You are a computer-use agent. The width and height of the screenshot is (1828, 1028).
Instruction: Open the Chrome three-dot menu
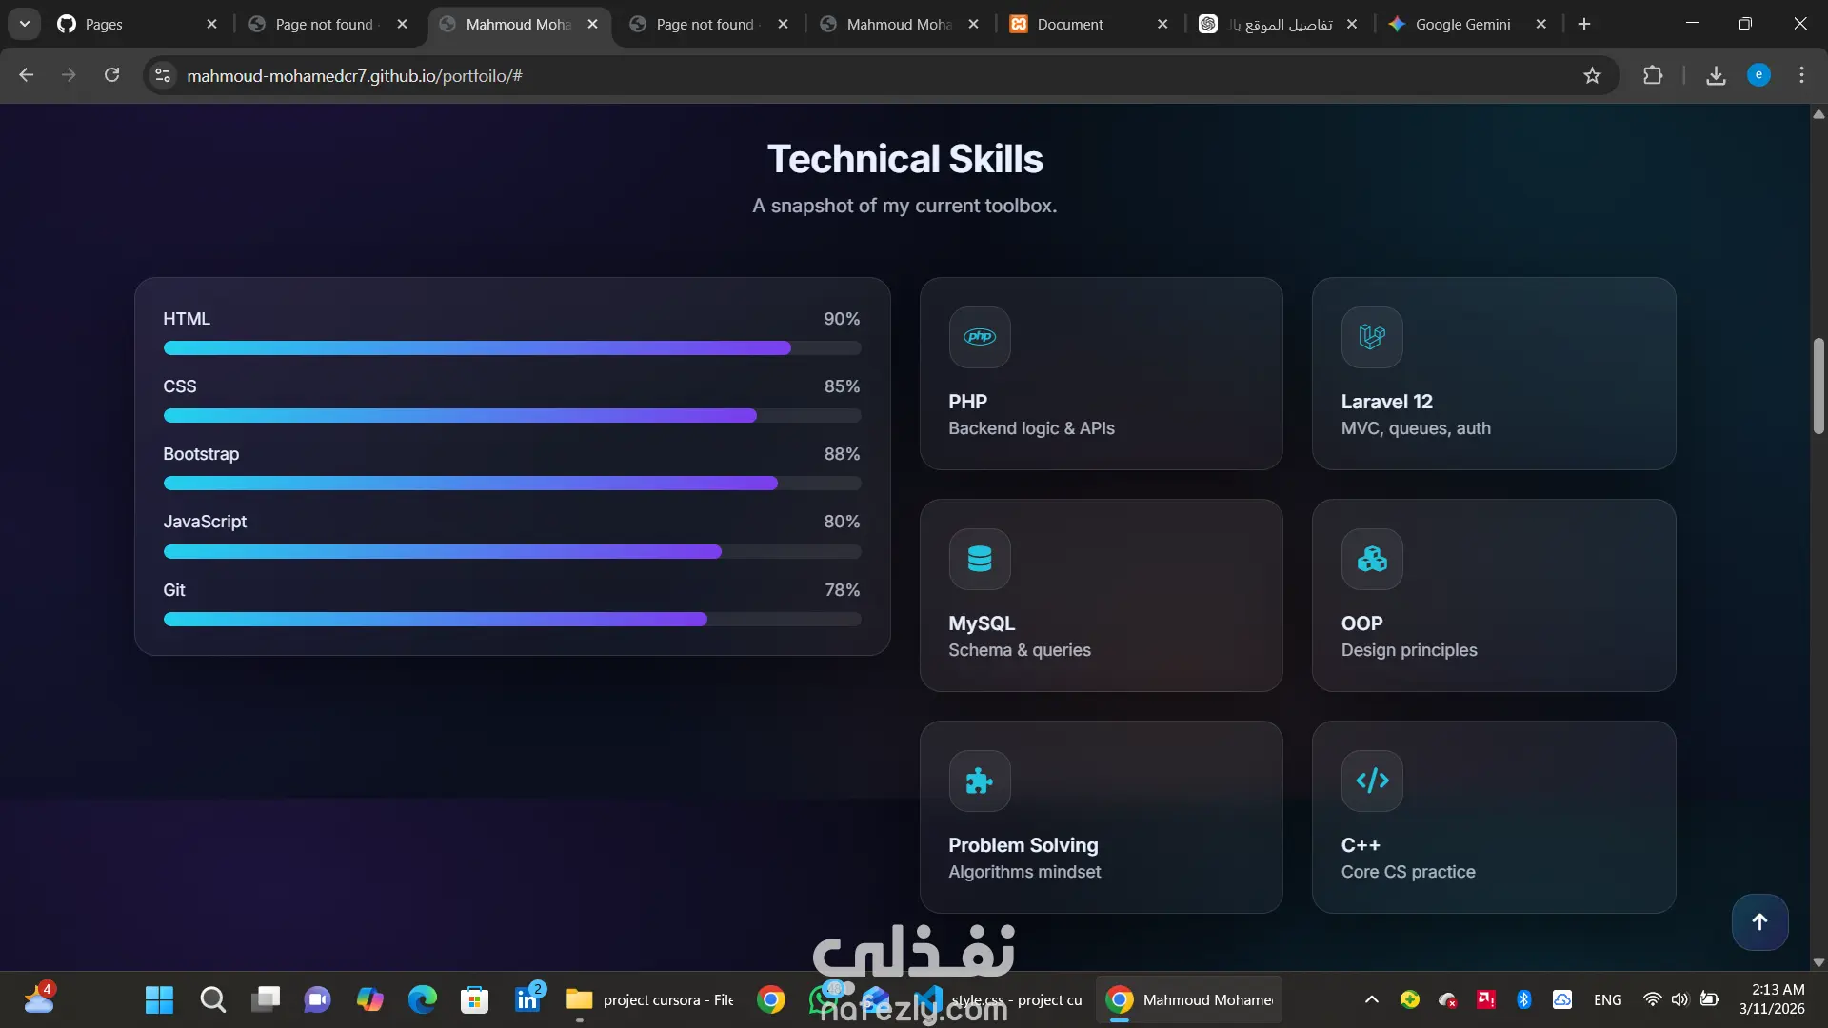pos(1801,75)
